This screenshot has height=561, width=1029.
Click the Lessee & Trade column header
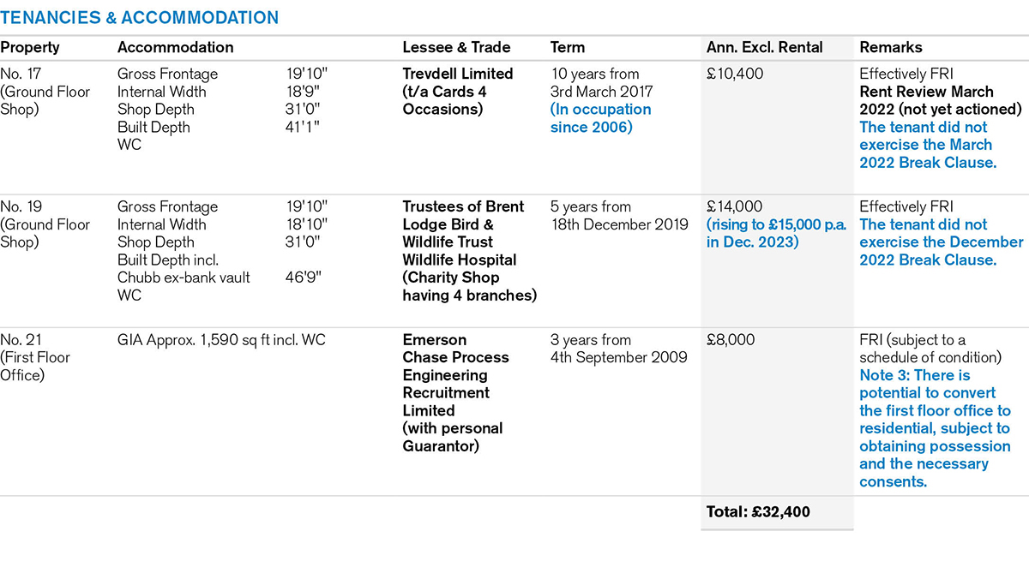(x=456, y=48)
